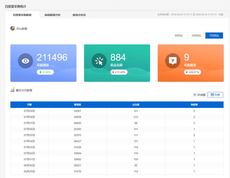Click the +28.57% change badge
230x178 pixels.
tap(193, 72)
